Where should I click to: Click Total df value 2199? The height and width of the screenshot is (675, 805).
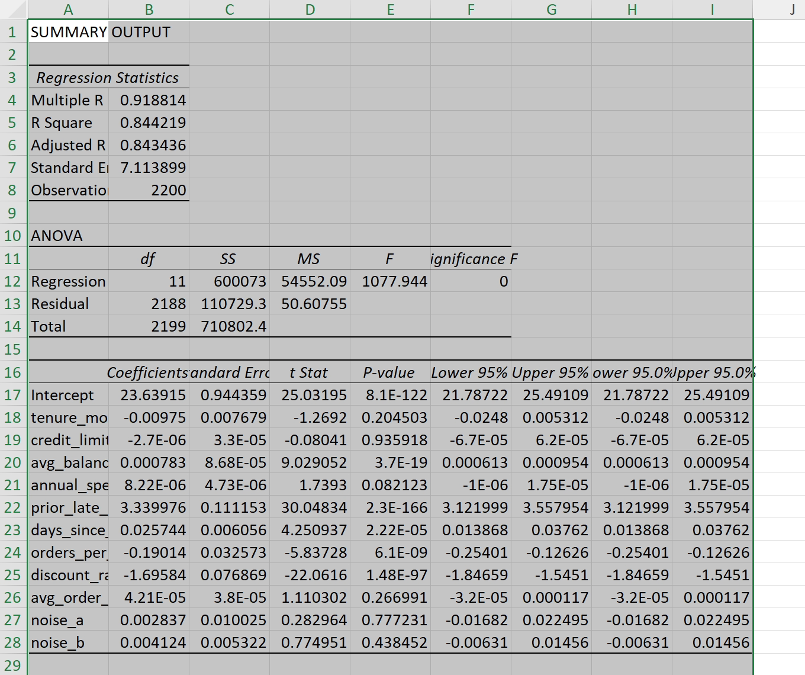point(149,326)
